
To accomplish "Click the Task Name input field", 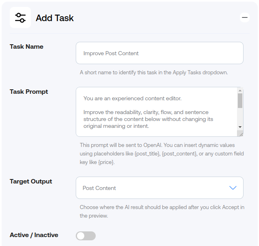I will (x=159, y=53).
